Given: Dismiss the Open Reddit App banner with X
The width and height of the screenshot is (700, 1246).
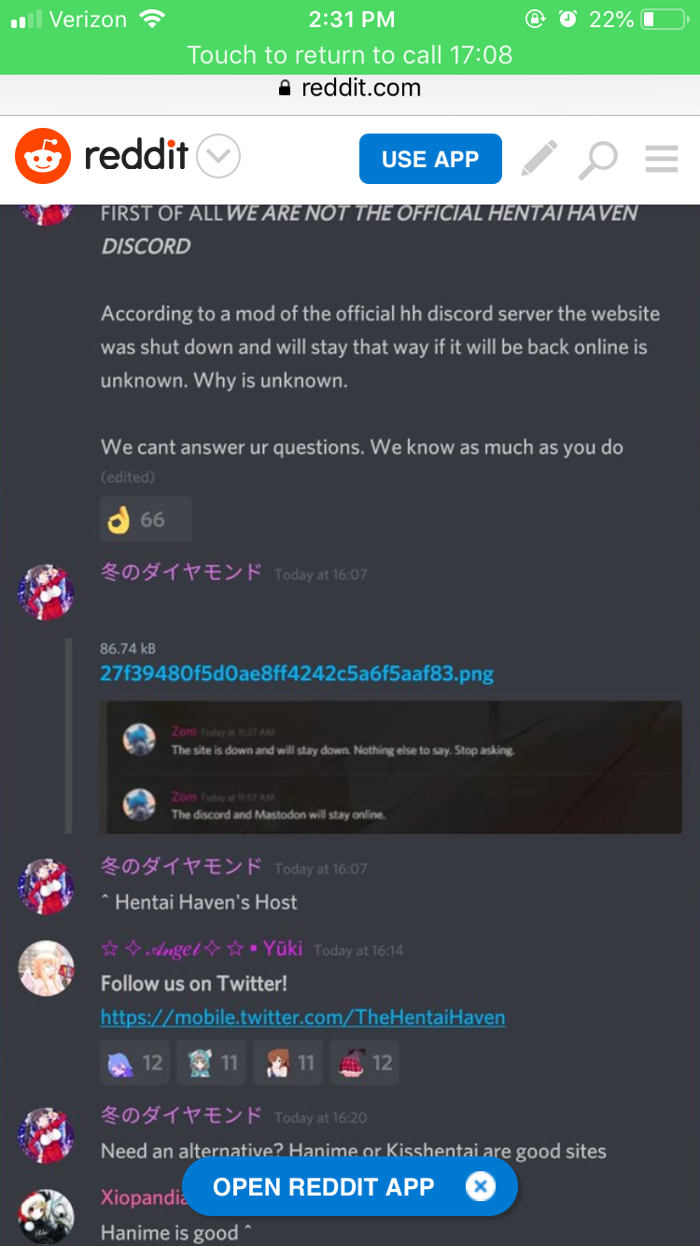Looking at the screenshot, I should click(480, 1187).
